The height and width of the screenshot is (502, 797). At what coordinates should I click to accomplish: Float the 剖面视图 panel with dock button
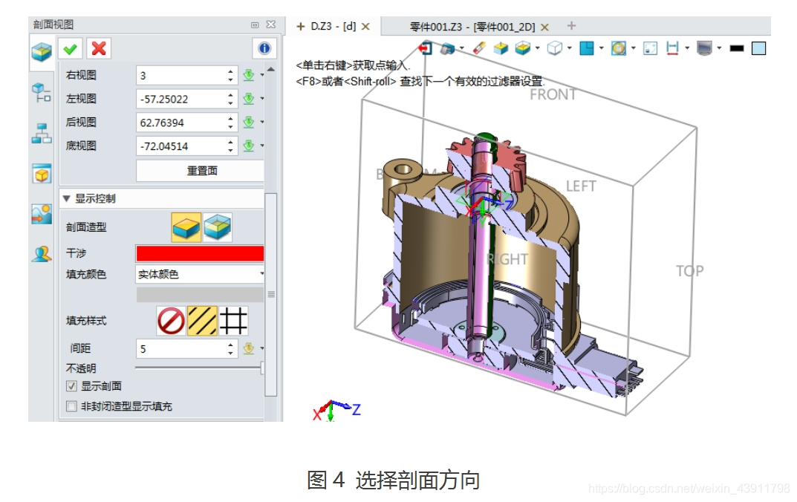click(255, 25)
